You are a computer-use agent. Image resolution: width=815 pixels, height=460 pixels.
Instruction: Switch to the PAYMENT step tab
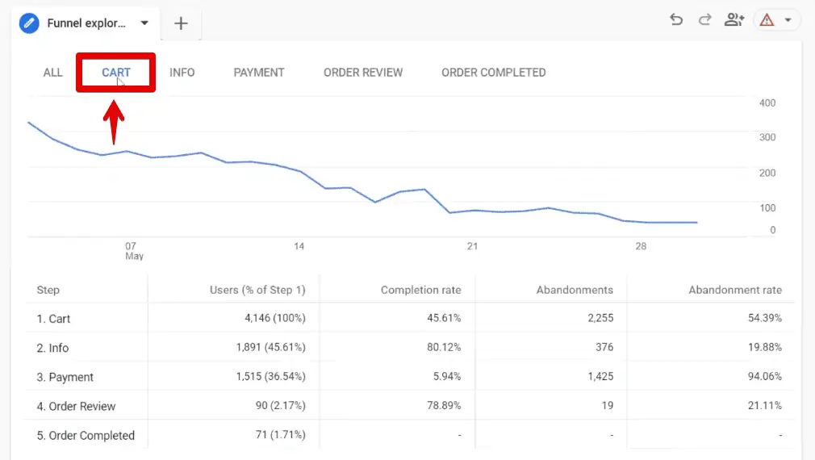(259, 73)
